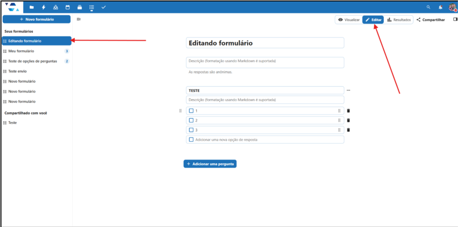Tick the checkbox for option 1
Viewport: 458px width, 227px height.
[191, 111]
